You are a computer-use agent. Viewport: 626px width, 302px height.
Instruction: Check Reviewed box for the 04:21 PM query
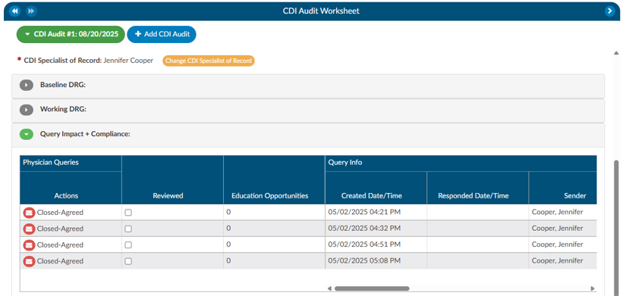coord(128,213)
